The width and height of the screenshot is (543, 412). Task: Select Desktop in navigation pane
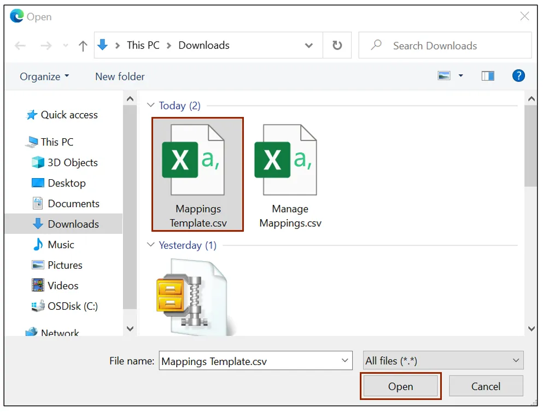tap(66, 183)
